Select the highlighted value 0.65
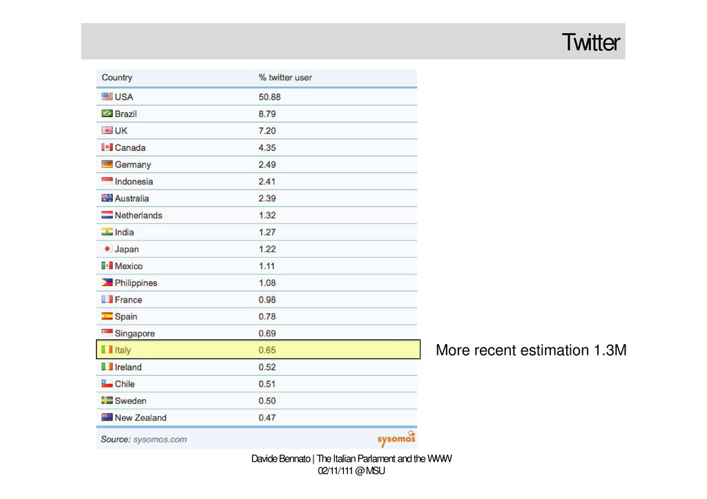 267,350
